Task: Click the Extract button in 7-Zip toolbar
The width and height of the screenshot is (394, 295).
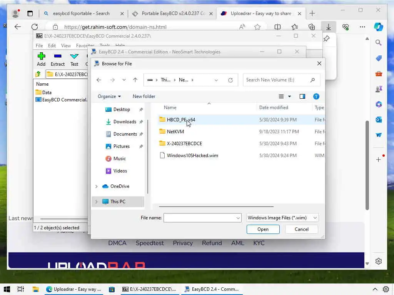Action: (x=58, y=60)
